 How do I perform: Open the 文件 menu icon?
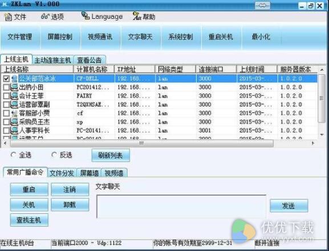point(8,17)
